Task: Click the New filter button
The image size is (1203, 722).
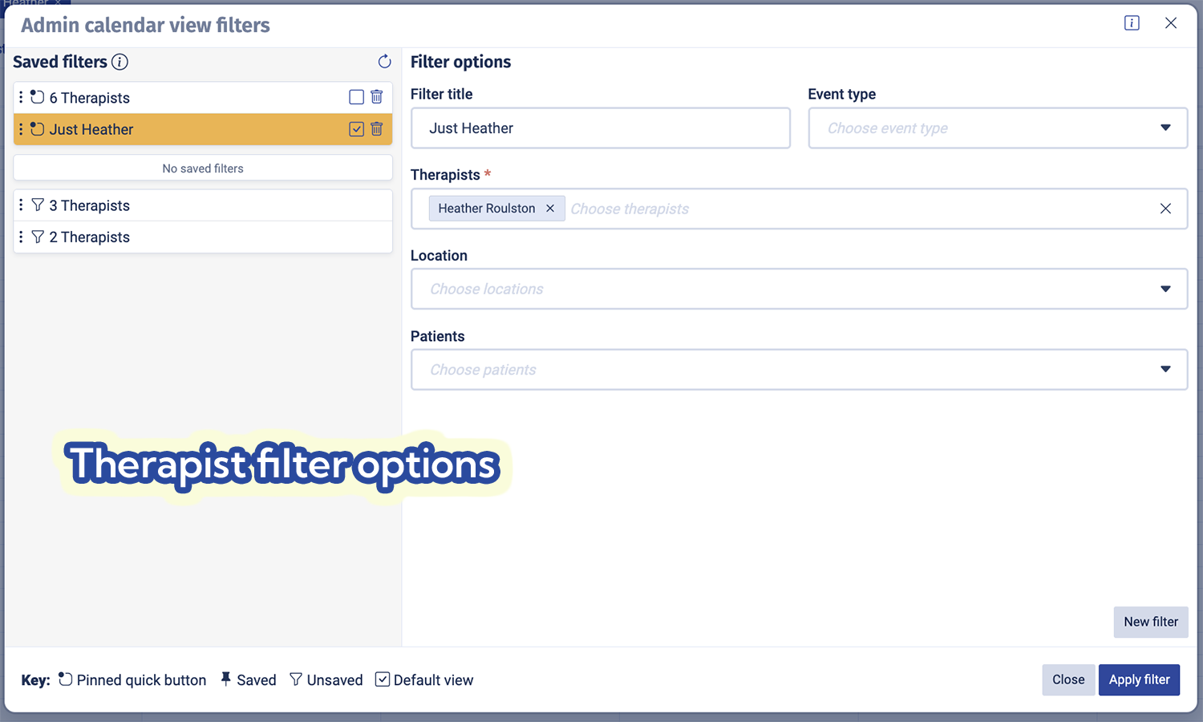Action: click(x=1150, y=622)
